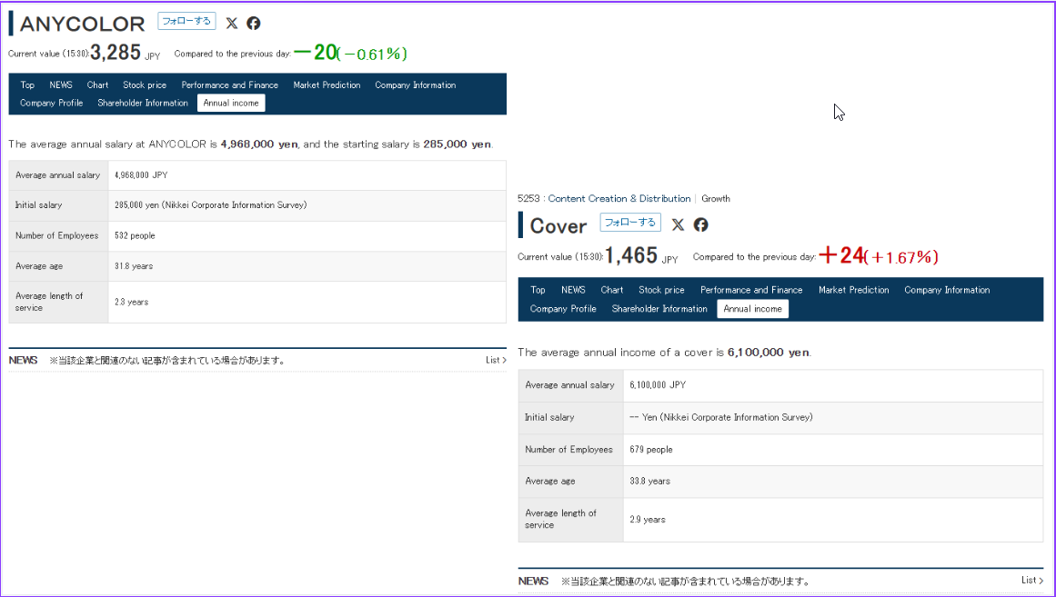1056x597 pixels.
Task: Click Cover current value 1,465
Action: tap(631, 255)
